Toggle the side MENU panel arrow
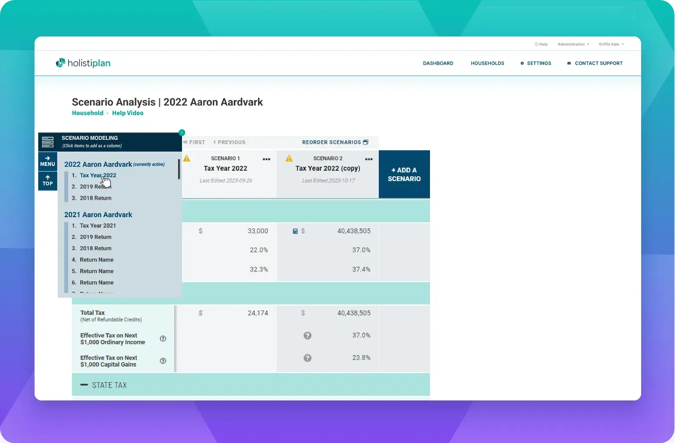This screenshot has width=675, height=443. click(48, 161)
